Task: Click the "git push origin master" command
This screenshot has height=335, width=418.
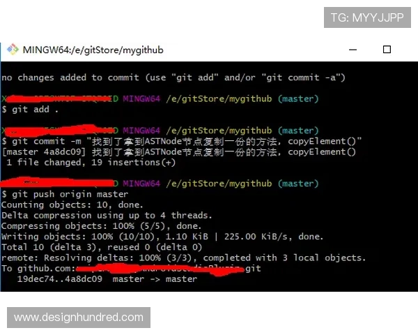Action: [x=65, y=194]
